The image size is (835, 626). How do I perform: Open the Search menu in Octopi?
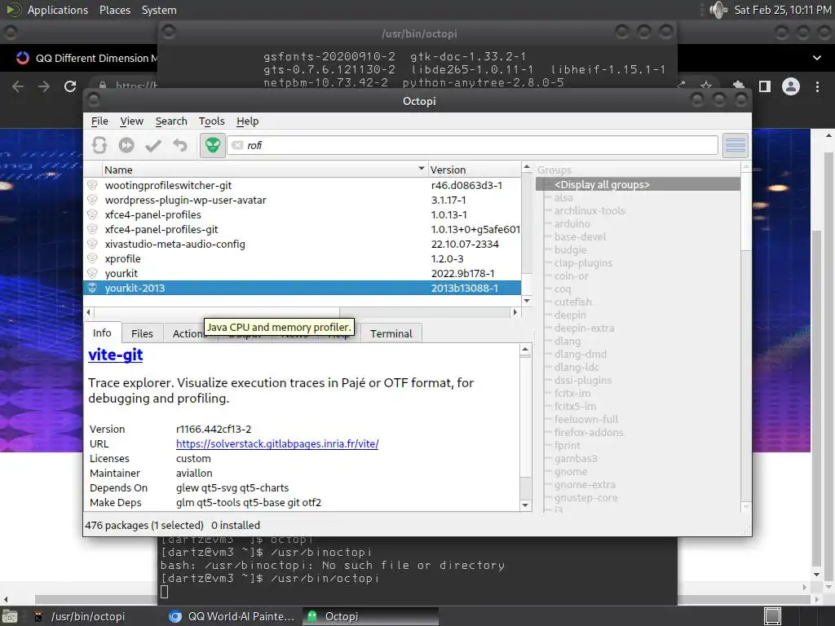click(x=171, y=121)
